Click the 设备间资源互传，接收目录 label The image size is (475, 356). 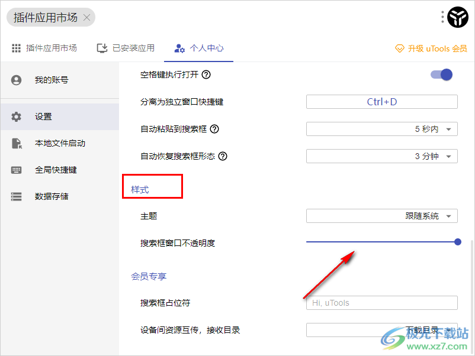pos(190,330)
